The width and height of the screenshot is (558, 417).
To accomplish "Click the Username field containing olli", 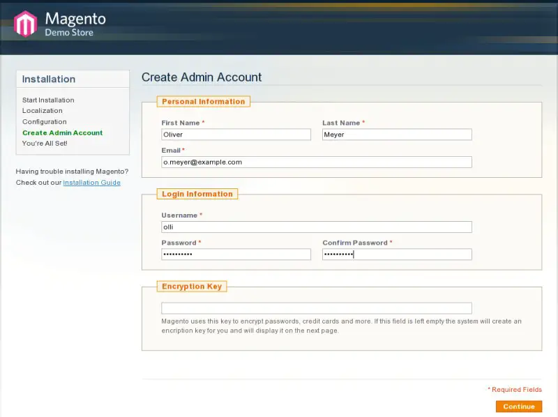I will (x=317, y=227).
